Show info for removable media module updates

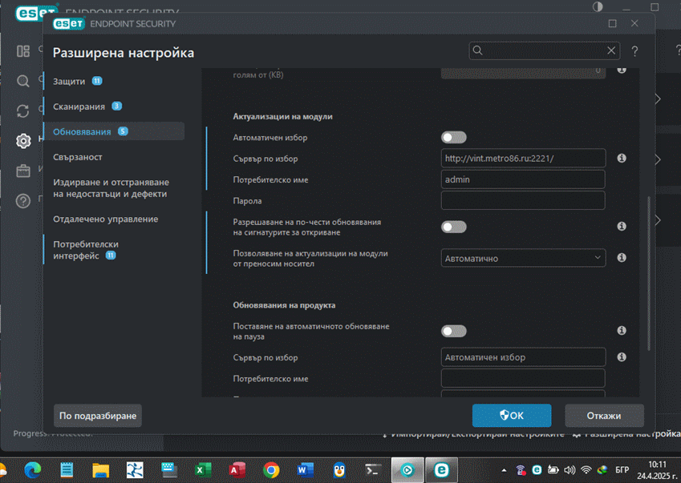click(622, 258)
